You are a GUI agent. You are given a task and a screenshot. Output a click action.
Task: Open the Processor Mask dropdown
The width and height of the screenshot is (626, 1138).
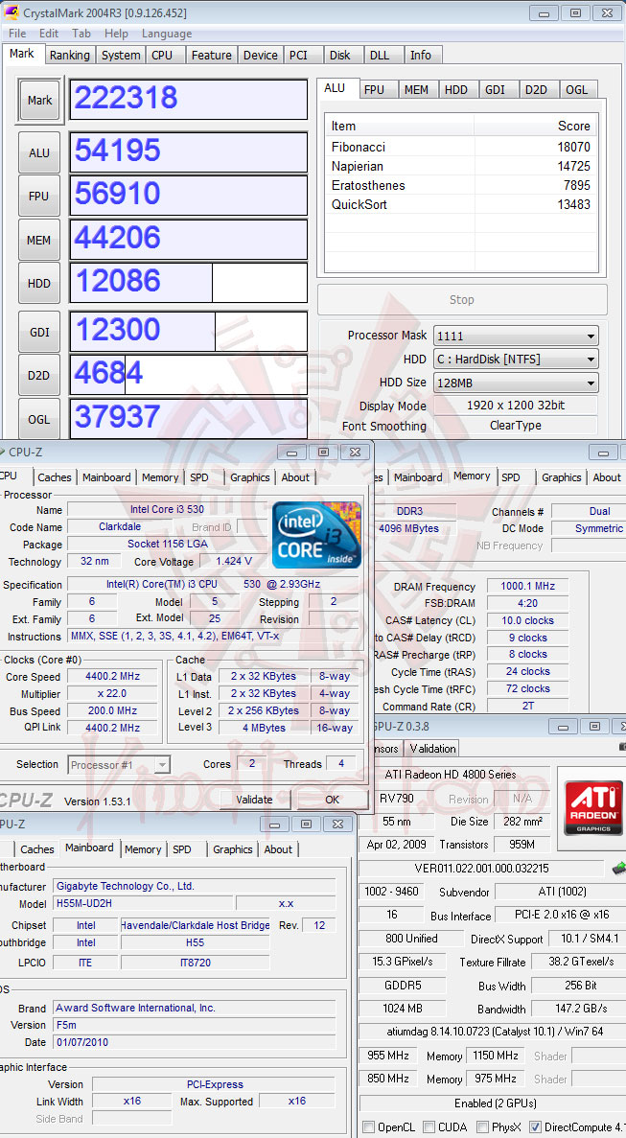point(515,336)
